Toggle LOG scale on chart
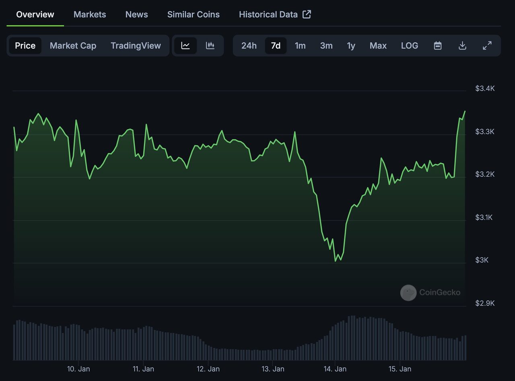This screenshot has width=515, height=381. [410, 45]
